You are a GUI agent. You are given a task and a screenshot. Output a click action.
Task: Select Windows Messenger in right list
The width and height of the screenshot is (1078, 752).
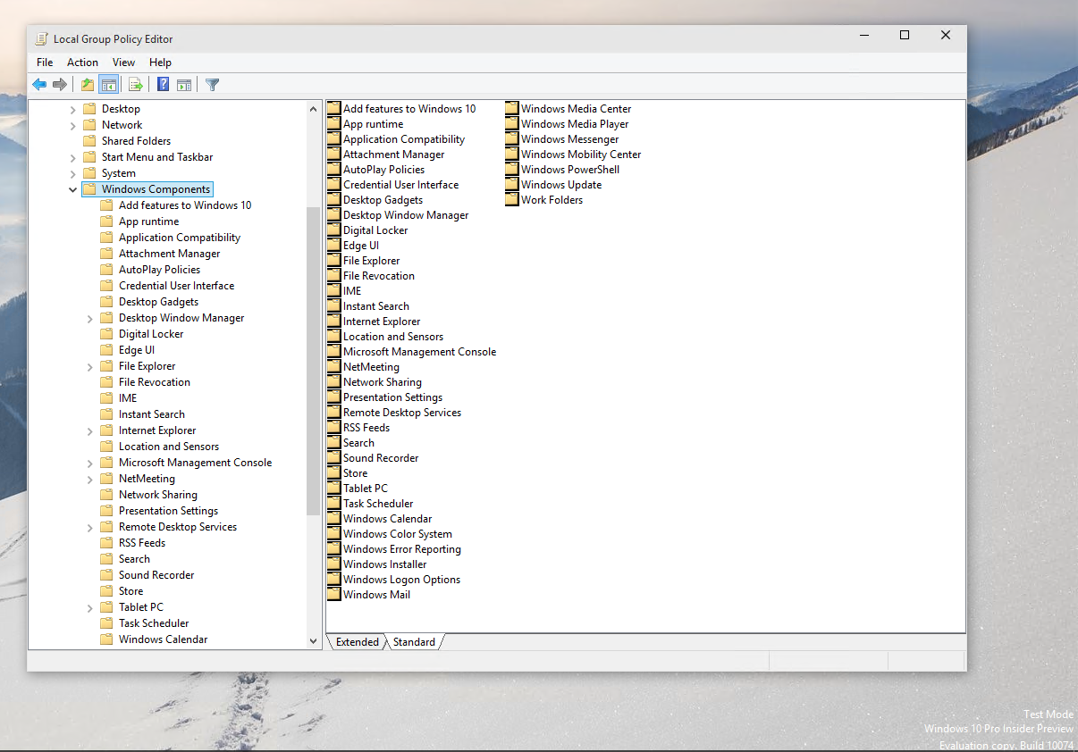coord(569,139)
